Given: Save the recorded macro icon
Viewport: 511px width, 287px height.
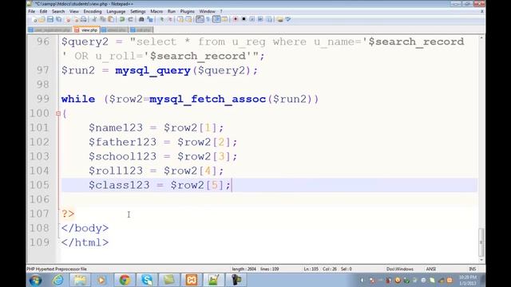Looking at the screenshot, I should [x=269, y=19].
